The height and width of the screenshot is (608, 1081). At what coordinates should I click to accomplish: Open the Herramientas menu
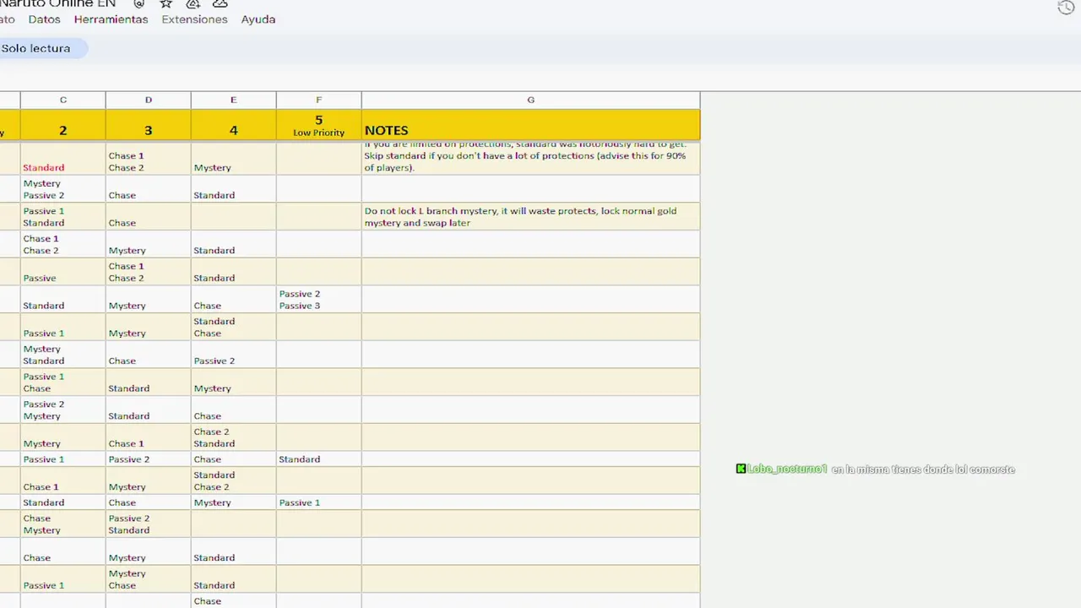(x=111, y=19)
